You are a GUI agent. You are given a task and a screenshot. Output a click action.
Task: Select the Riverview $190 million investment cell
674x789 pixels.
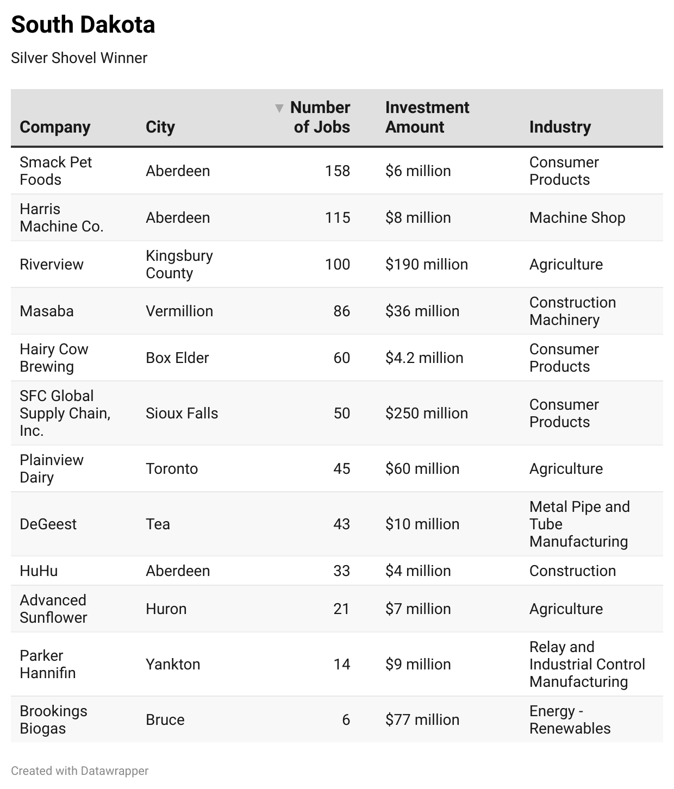click(x=427, y=265)
